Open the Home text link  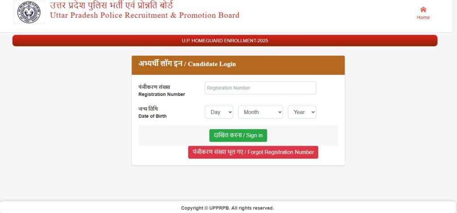pyautogui.click(x=423, y=17)
